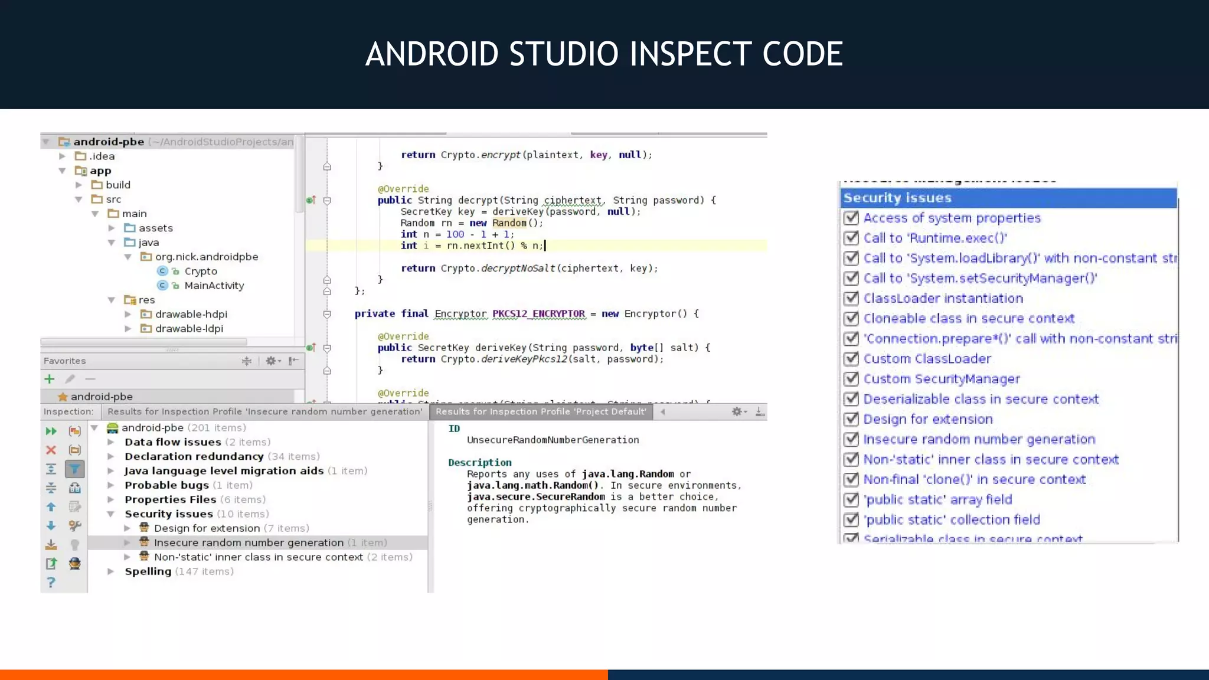Toggle the blue filter funnel icon
This screenshot has height=680, width=1209.
click(75, 469)
